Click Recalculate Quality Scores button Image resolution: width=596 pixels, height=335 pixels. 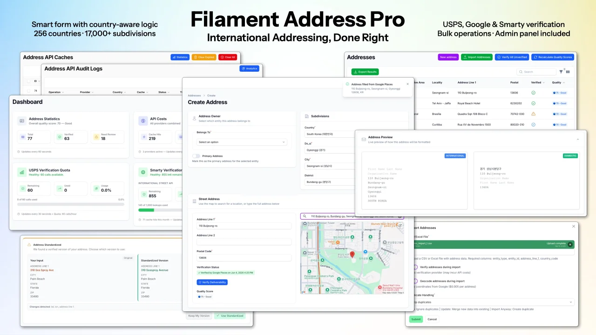tap(553, 57)
